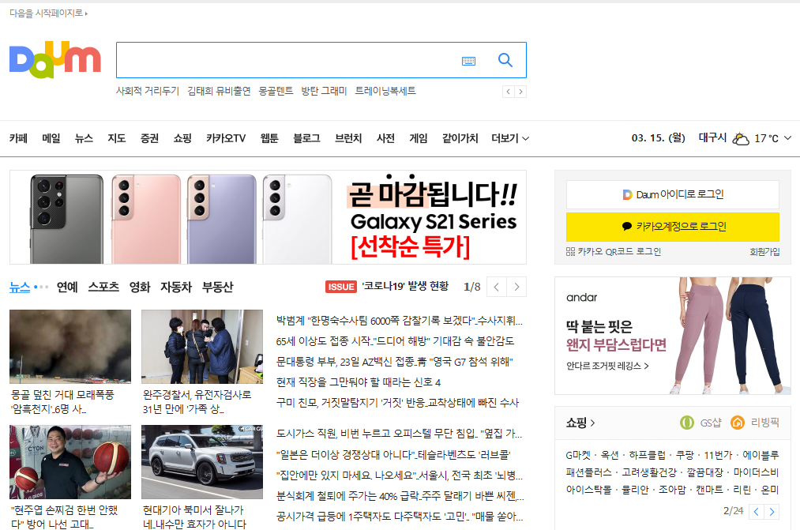Select the 영화 tab
The image size is (800, 530).
(140, 288)
